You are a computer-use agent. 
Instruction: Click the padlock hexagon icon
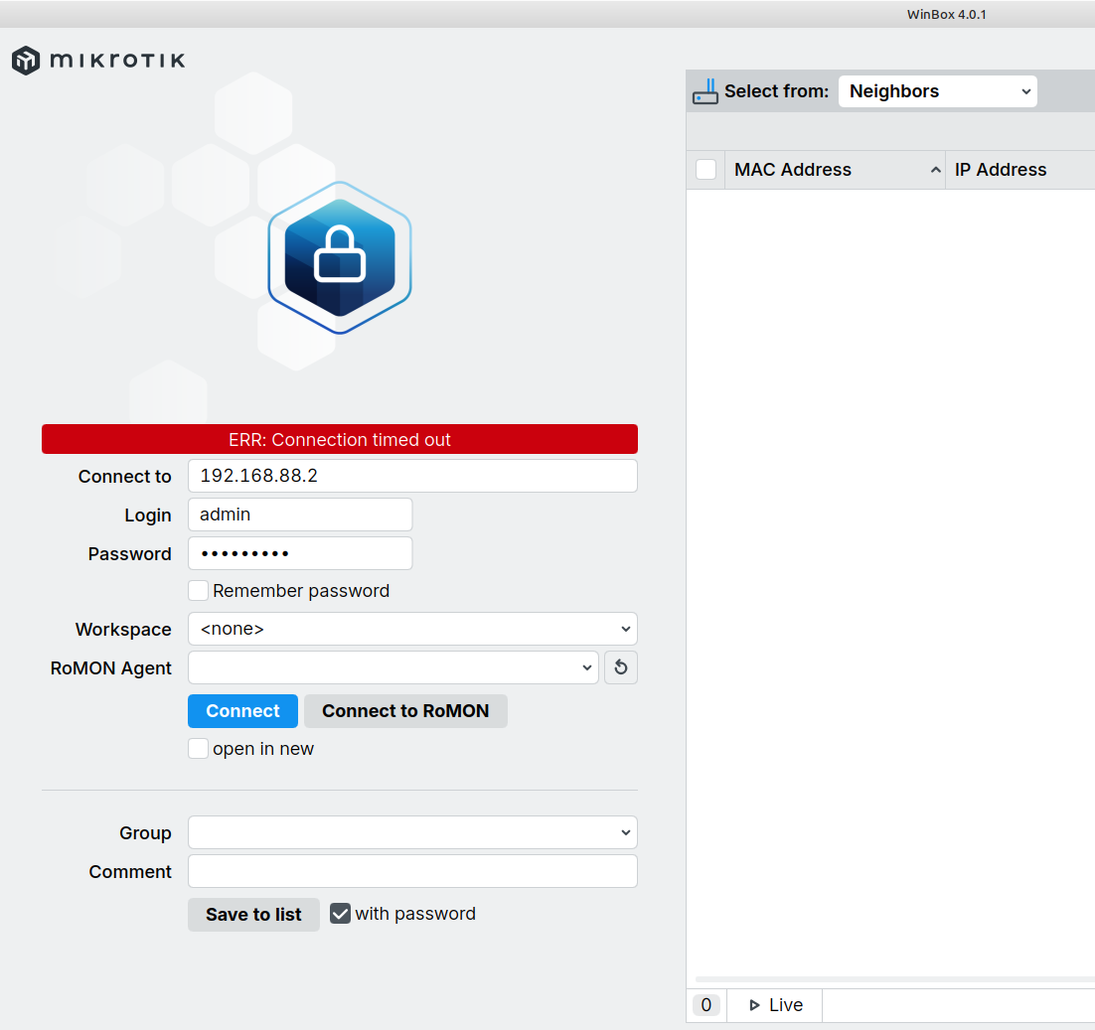point(340,257)
